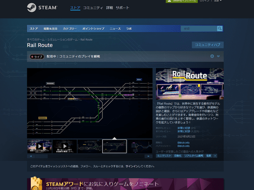Screen dimensions: 254x190
Task: Click the main rail map screenshot
Action: [x=90, y=103]
